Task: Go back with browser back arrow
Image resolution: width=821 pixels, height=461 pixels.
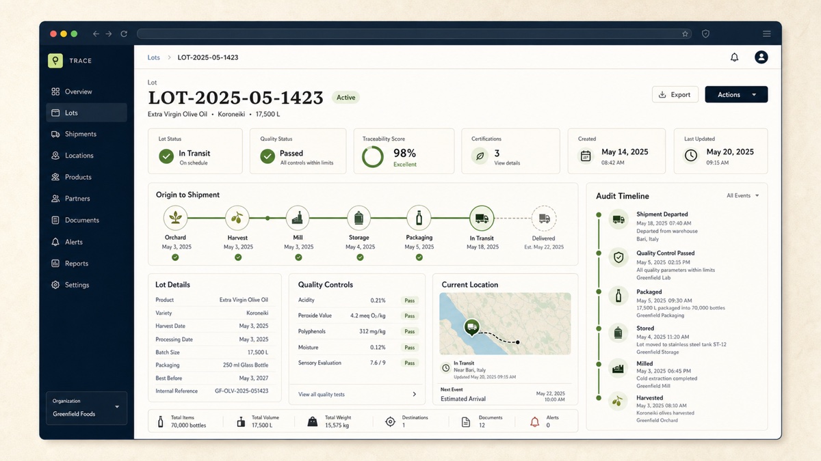Action: [96, 33]
